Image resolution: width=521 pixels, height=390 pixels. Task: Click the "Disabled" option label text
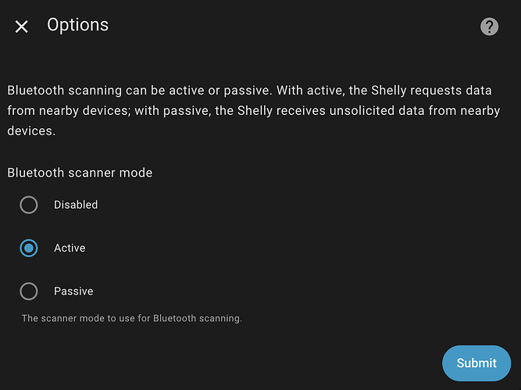76,205
